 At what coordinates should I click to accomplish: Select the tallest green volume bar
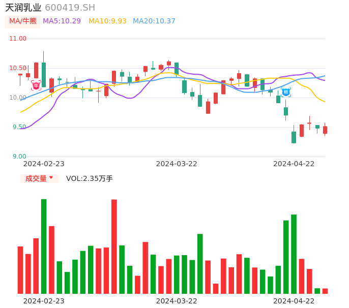(x=44, y=246)
